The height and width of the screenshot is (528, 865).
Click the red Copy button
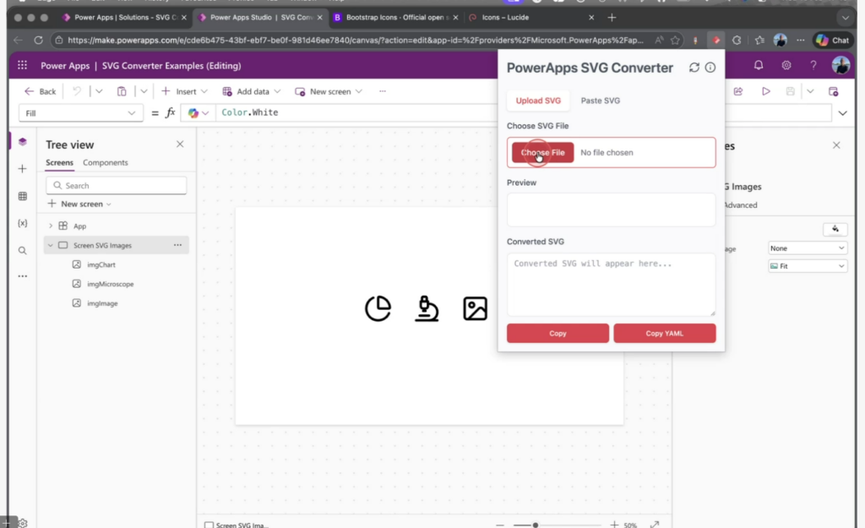pyautogui.click(x=558, y=333)
